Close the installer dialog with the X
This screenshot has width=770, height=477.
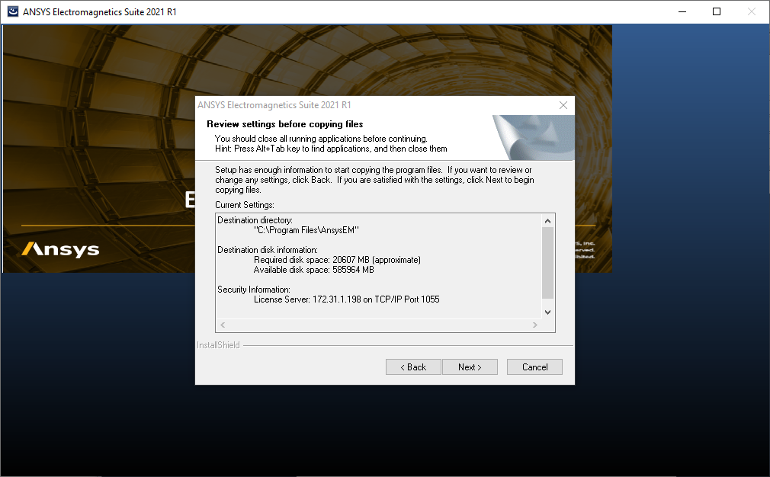[x=563, y=105]
